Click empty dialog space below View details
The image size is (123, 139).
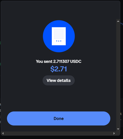[x=59, y=97]
